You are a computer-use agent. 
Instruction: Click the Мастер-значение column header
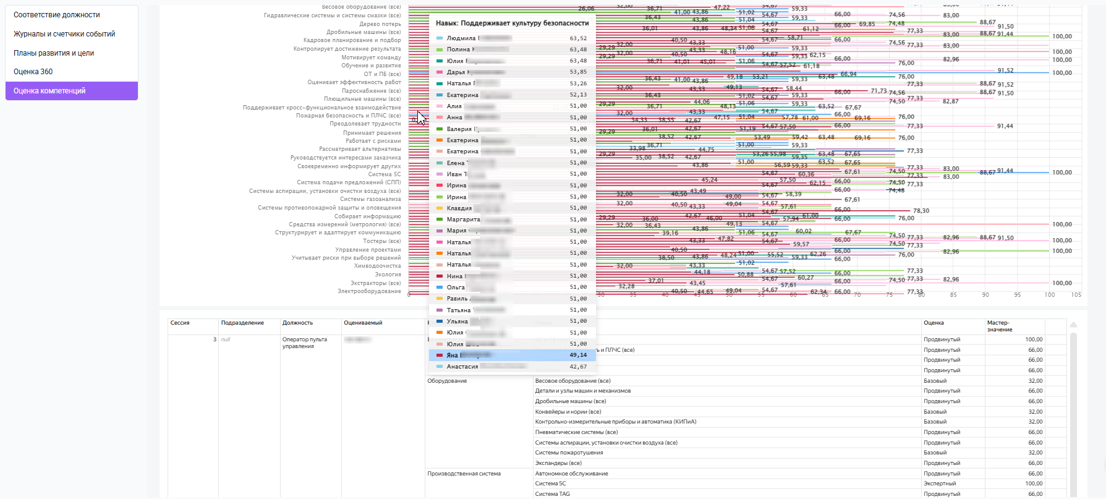pos(1000,326)
